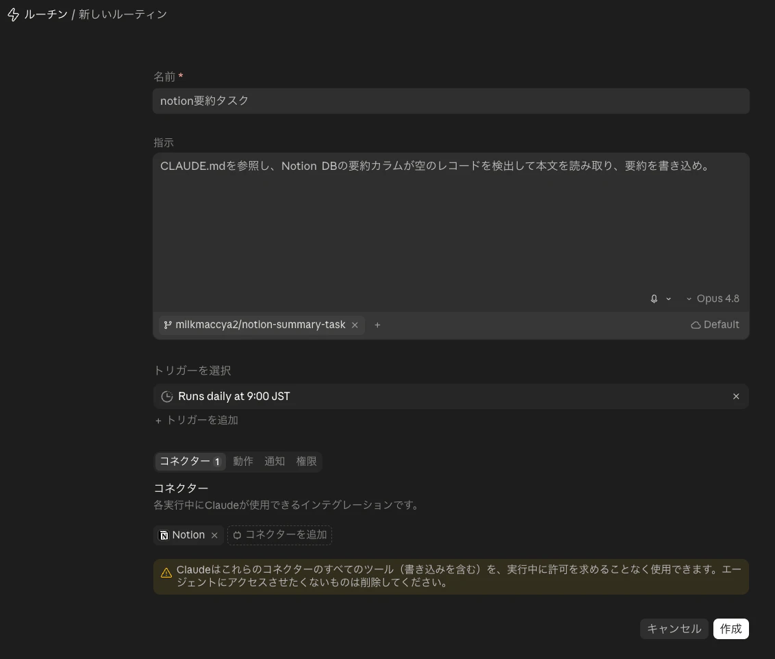This screenshot has height=659, width=775.
Task: Click the コネクター section heading
Action: pos(181,488)
